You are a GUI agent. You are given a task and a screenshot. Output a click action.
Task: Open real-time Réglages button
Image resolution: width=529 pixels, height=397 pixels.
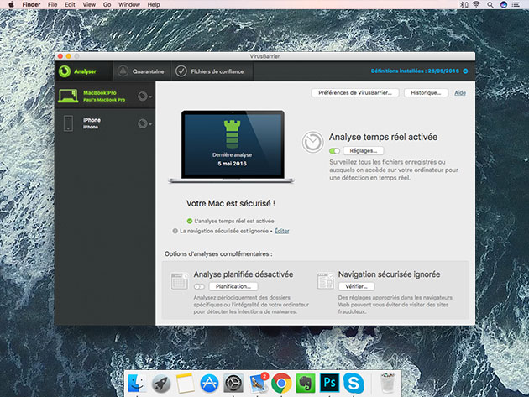[364, 151]
